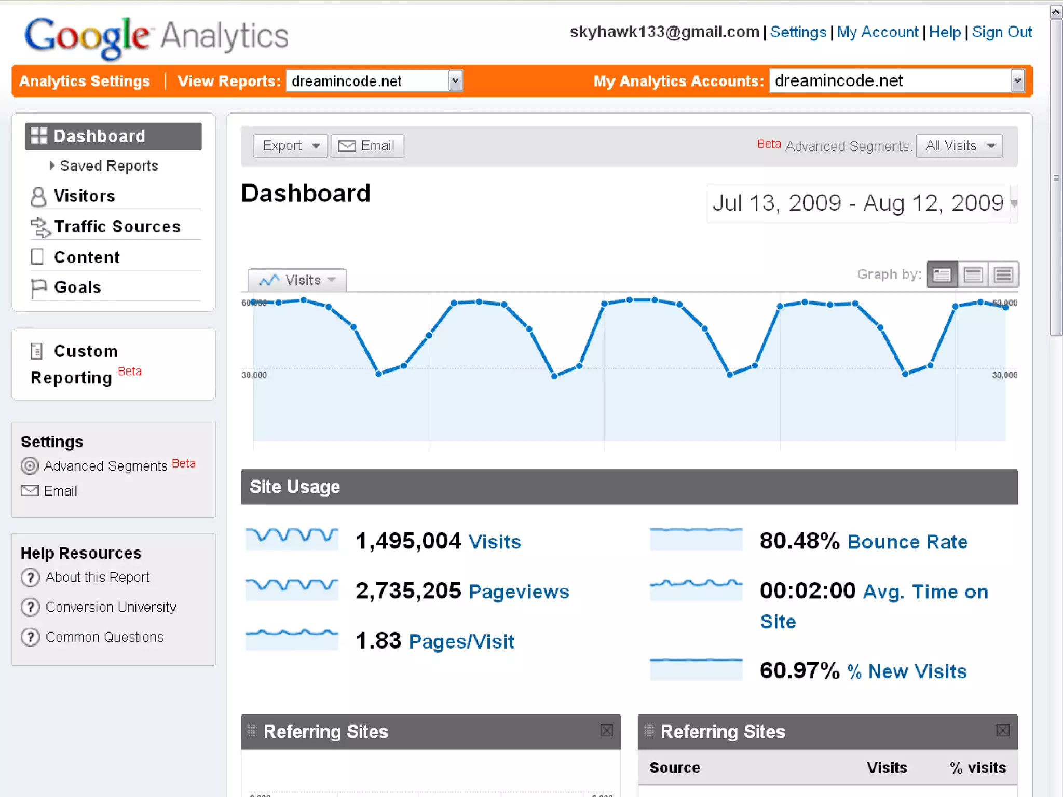Click the envelope icon on the Email button

(x=347, y=146)
